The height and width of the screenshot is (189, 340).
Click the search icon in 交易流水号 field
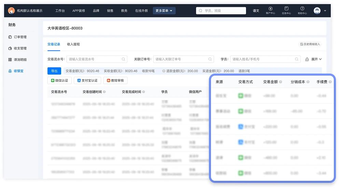pos(124,59)
